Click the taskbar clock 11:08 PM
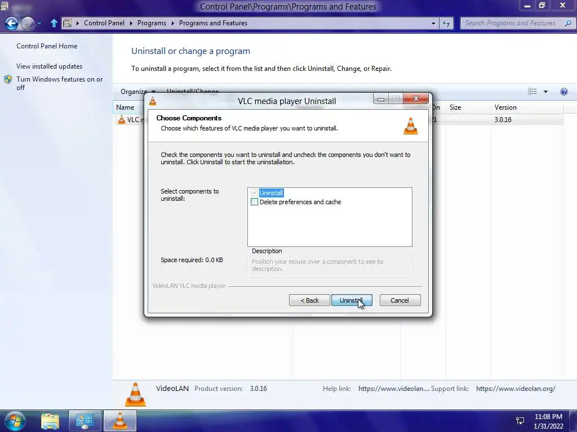 tap(548, 417)
